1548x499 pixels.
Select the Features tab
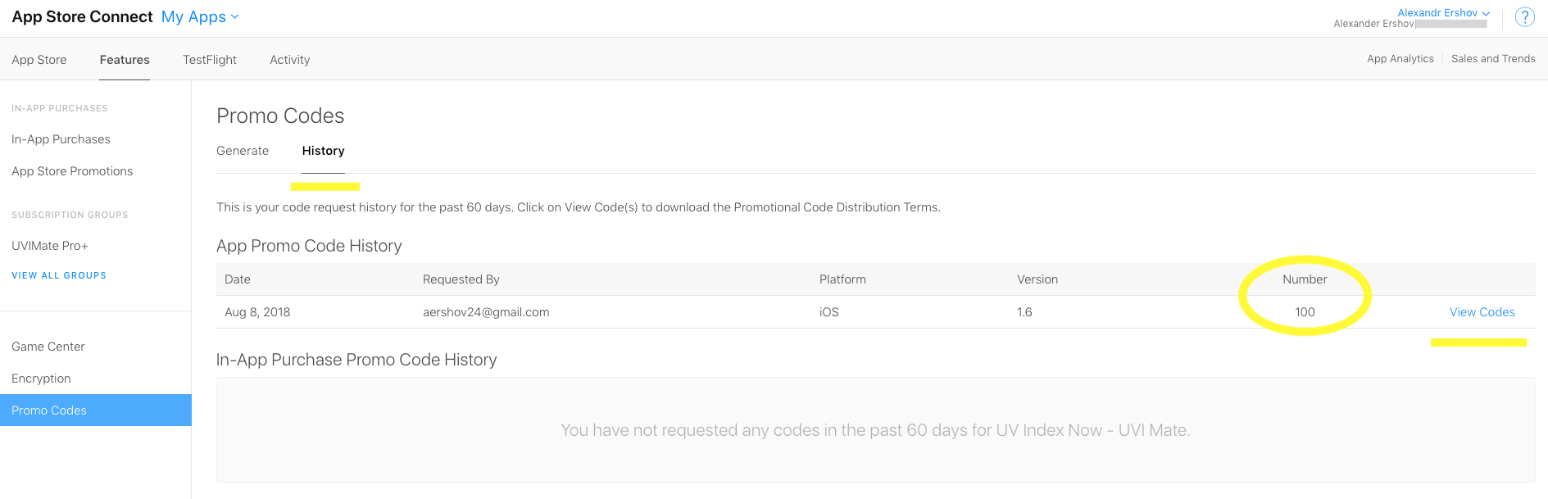[x=125, y=60]
